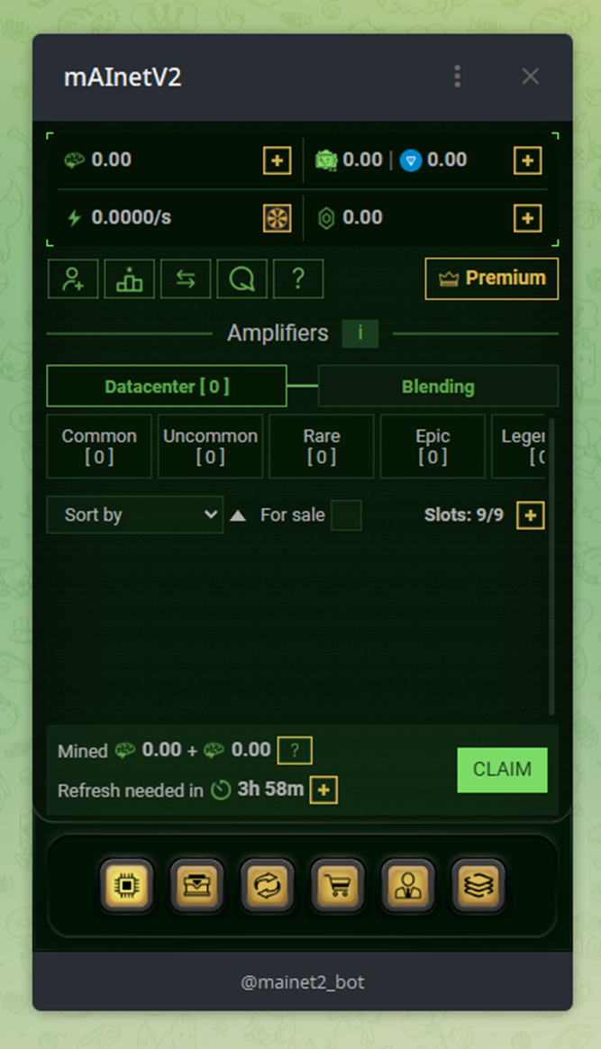Open the swap arrows icon
Screen dimensions: 601x1049
(186, 279)
